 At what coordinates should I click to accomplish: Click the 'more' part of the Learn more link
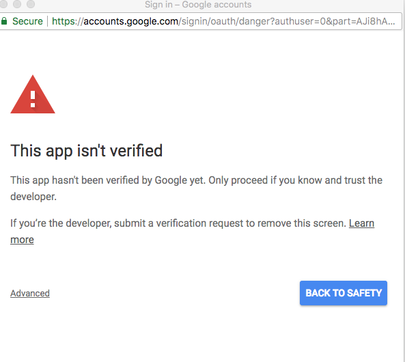coord(22,240)
